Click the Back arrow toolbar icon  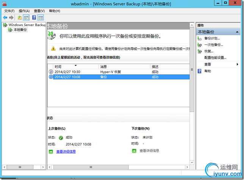[5, 17]
